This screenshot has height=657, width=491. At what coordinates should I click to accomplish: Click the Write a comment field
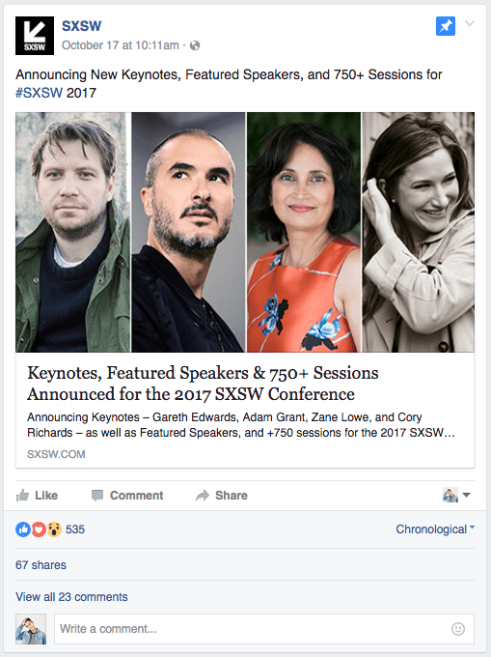(x=264, y=629)
